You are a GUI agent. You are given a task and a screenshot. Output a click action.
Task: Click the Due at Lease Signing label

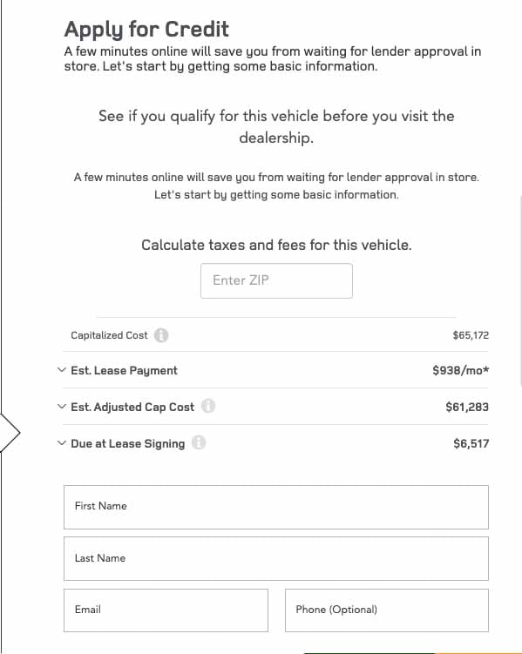[128, 443]
